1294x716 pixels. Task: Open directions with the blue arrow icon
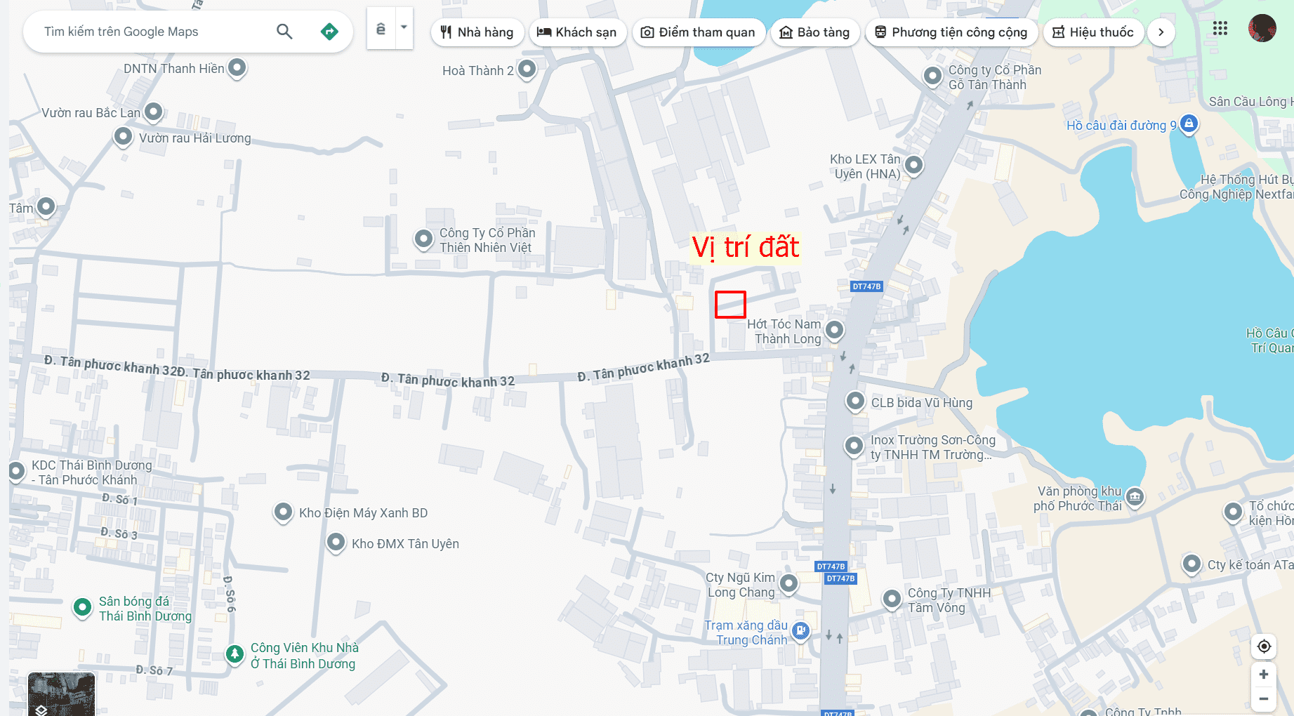329,32
